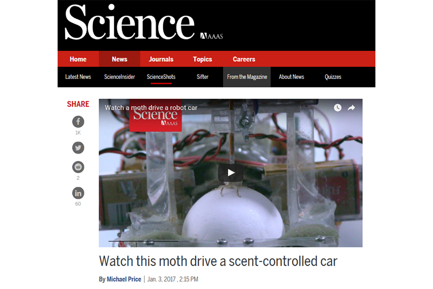Open From the Magazine subtab
The width and height of the screenshot is (433, 289).
(x=247, y=77)
